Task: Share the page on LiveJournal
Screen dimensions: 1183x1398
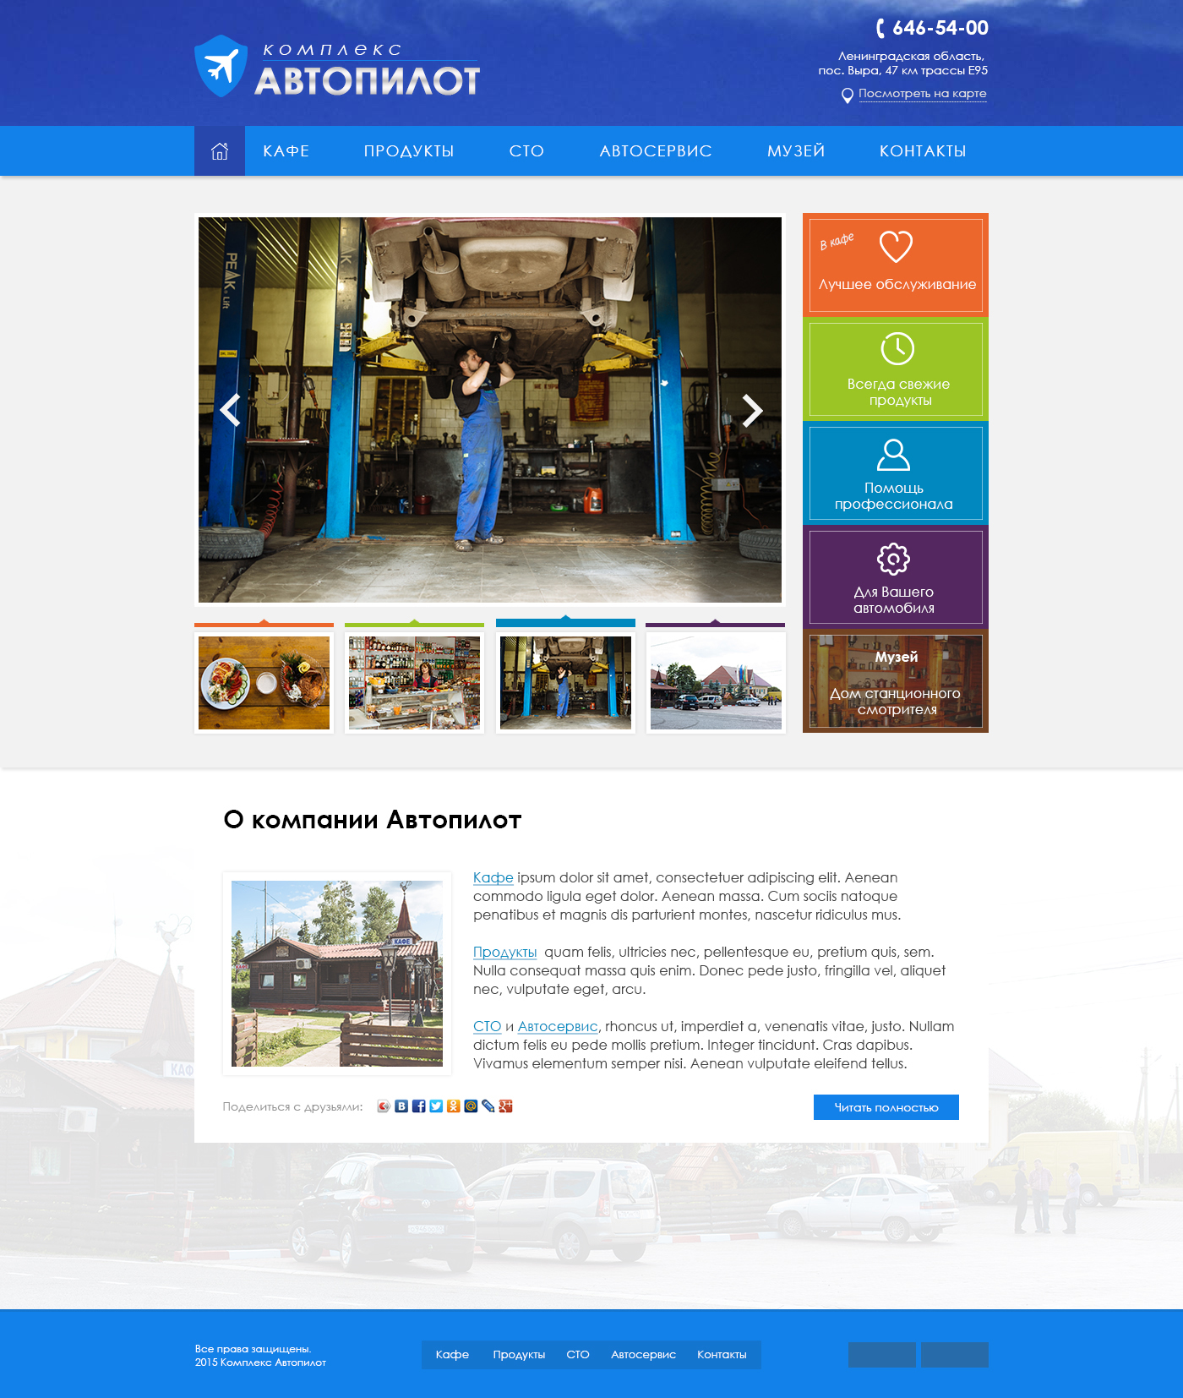Action: coord(488,1106)
